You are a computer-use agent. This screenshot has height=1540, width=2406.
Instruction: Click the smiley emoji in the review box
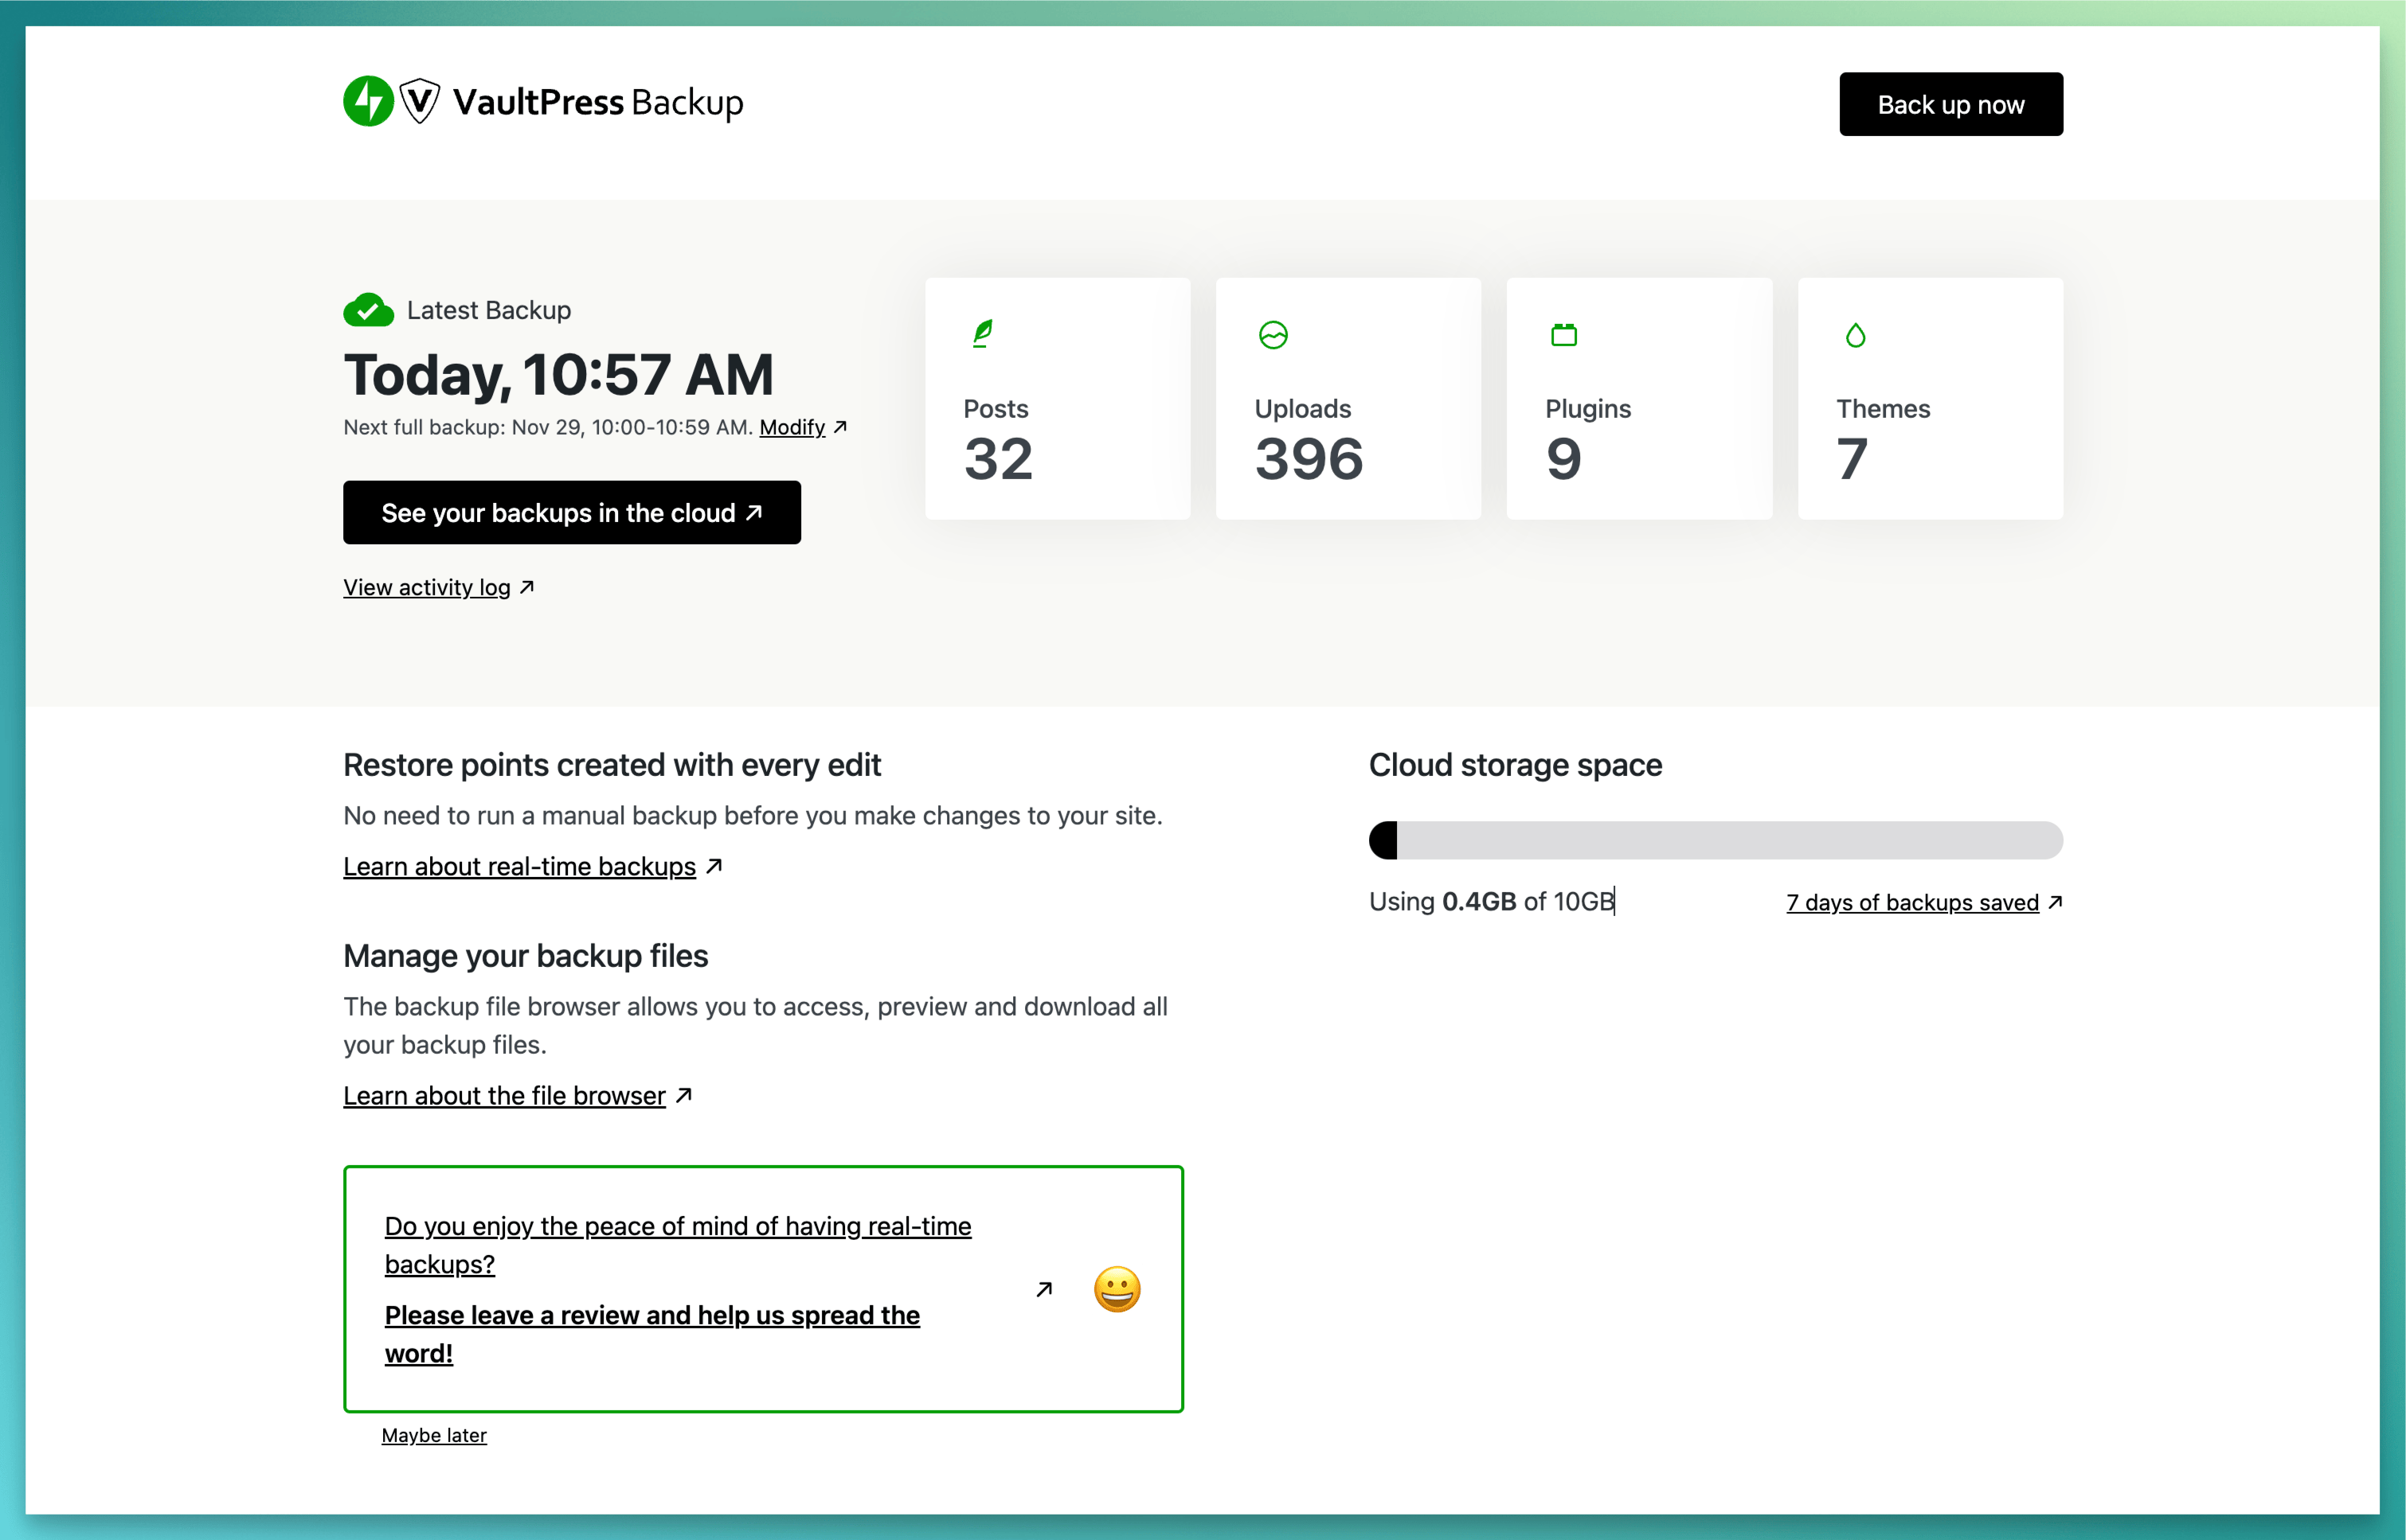1117,1289
